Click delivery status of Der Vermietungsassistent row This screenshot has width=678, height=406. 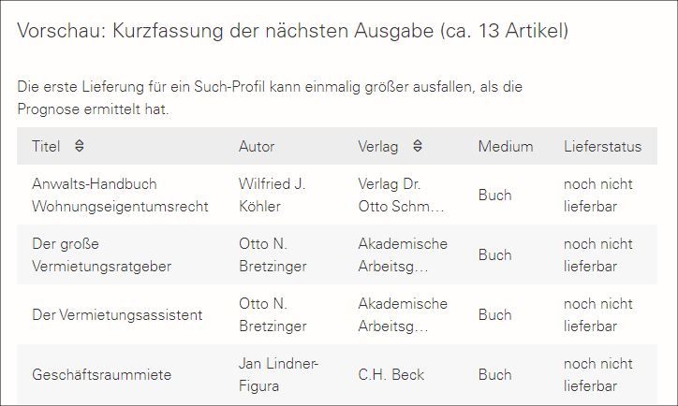pos(597,314)
